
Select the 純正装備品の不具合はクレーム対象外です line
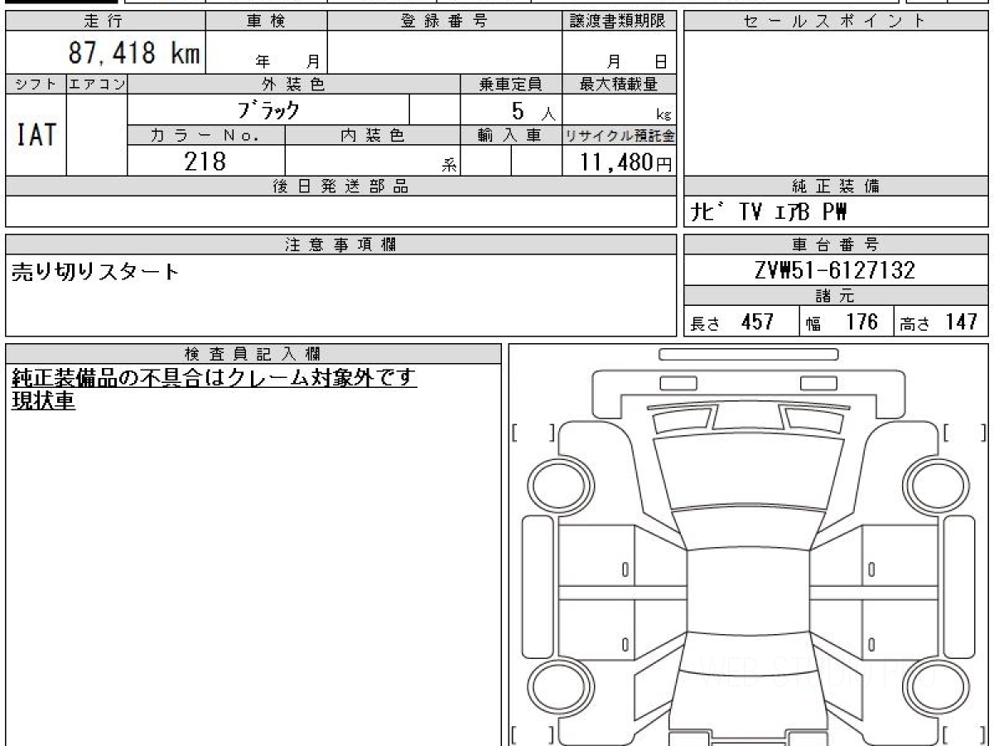coord(214,378)
